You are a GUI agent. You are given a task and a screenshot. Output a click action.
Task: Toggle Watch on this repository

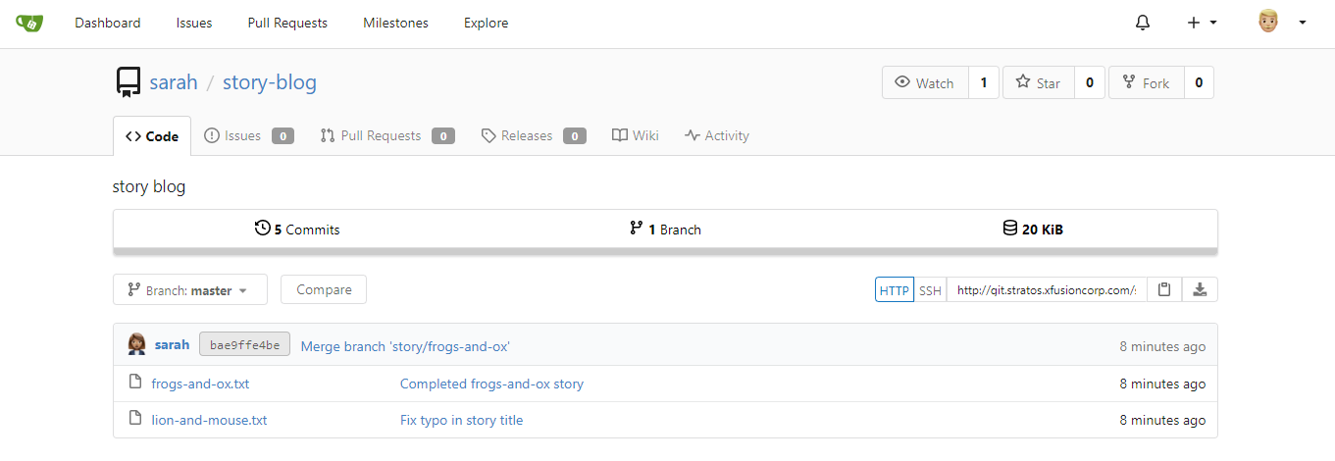(925, 83)
